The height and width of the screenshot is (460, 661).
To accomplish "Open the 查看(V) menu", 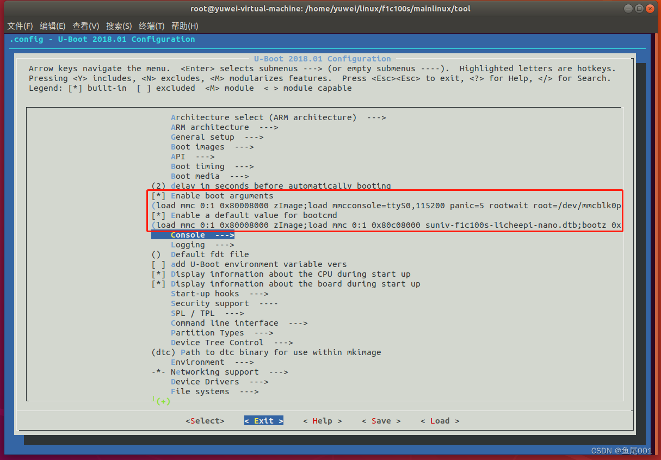I will pyautogui.click(x=85, y=26).
